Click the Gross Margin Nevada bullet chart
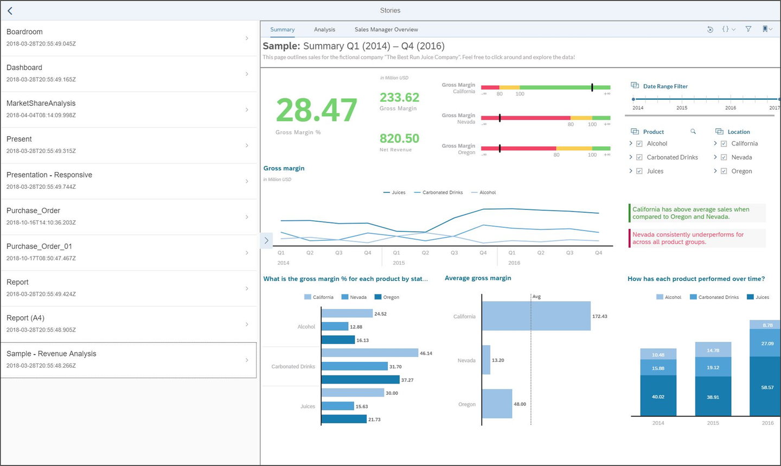 (x=546, y=118)
